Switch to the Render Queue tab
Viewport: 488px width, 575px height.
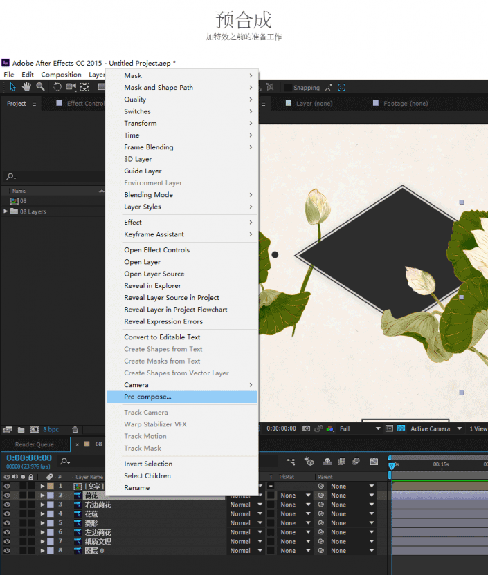pyautogui.click(x=35, y=444)
